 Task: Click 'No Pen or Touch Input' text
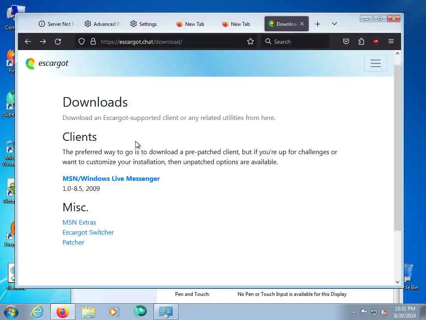click(x=292, y=294)
